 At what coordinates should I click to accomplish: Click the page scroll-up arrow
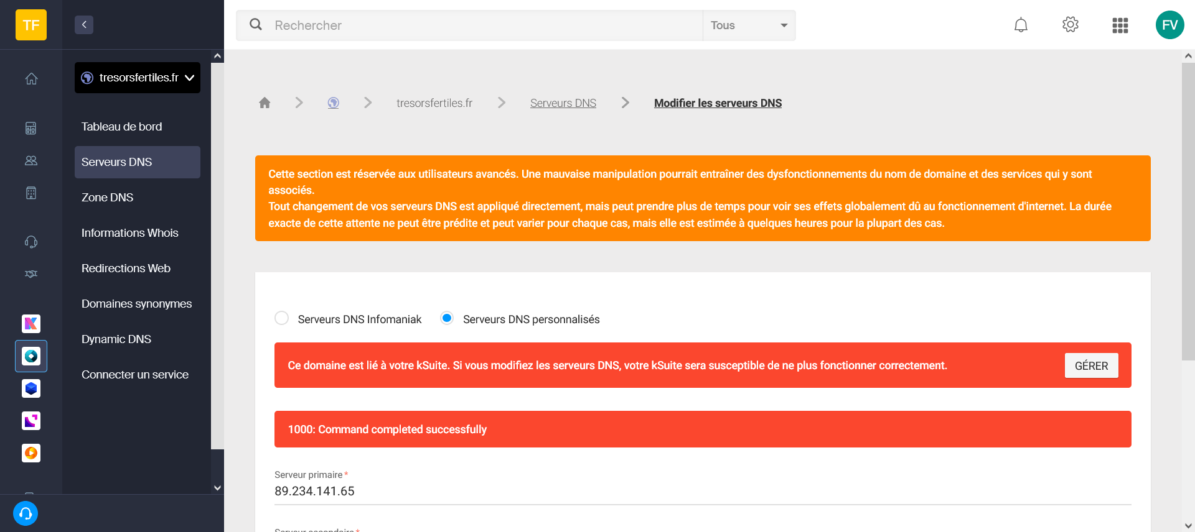1188,56
